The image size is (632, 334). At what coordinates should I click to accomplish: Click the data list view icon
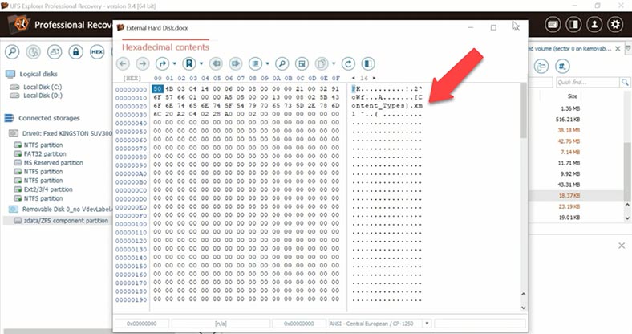point(255,63)
